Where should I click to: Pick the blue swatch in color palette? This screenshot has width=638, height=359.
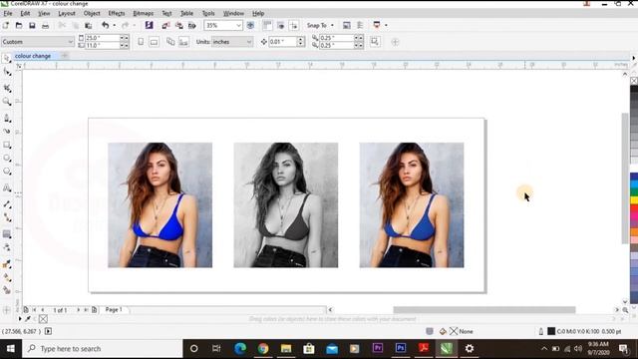click(x=634, y=177)
